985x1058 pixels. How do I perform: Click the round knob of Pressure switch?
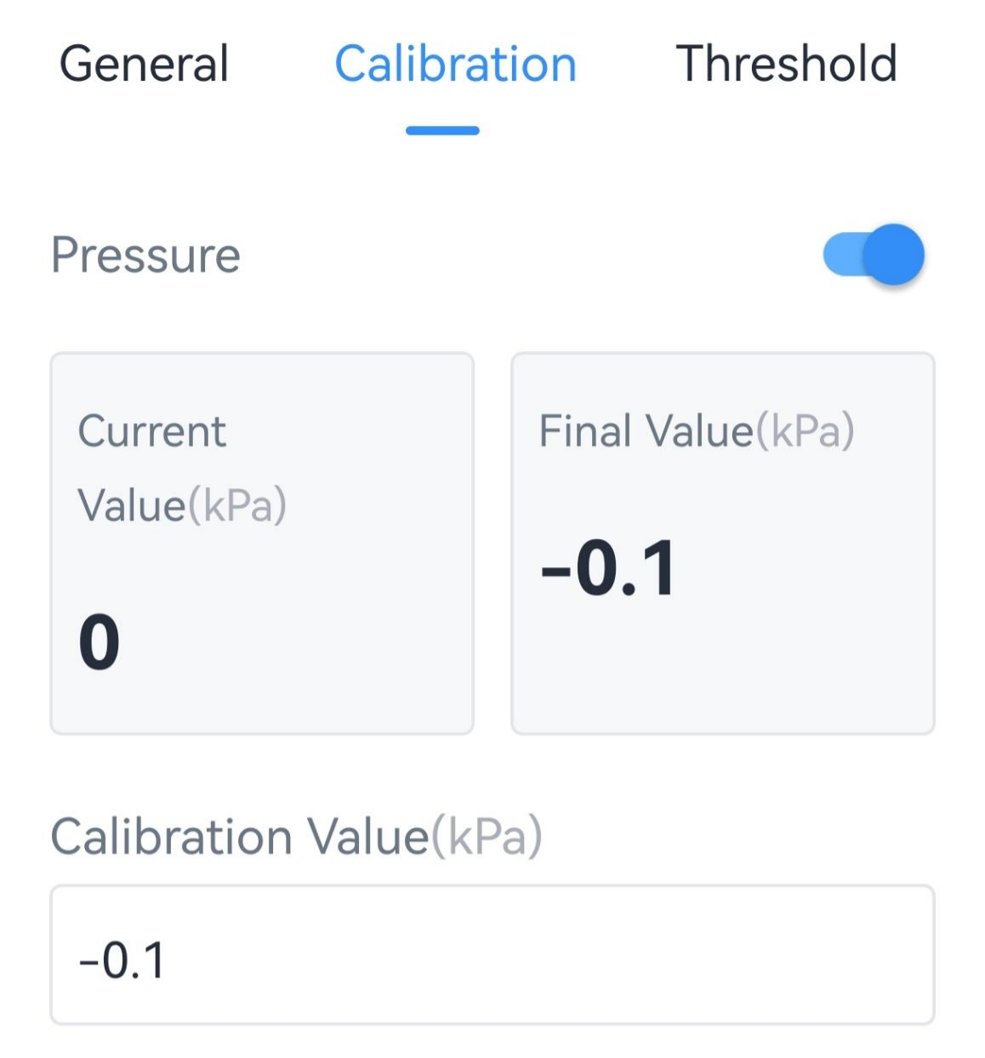pyautogui.click(x=895, y=254)
